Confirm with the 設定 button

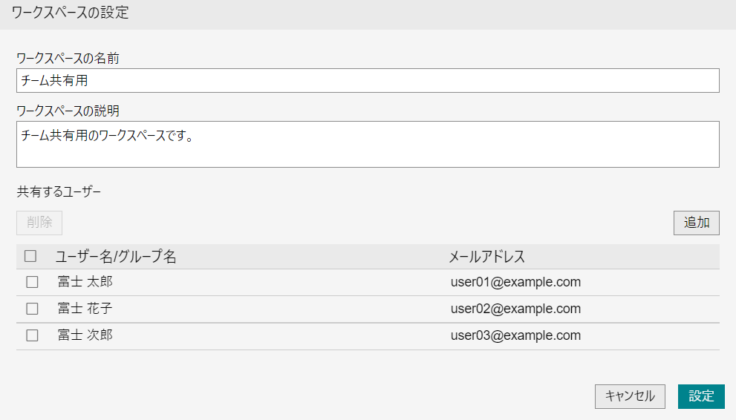[700, 396]
